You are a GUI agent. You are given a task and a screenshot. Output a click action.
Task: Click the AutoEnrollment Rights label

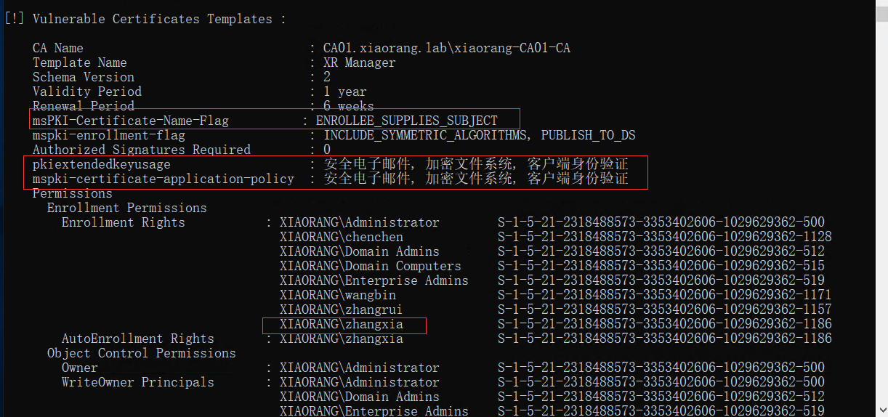137,339
